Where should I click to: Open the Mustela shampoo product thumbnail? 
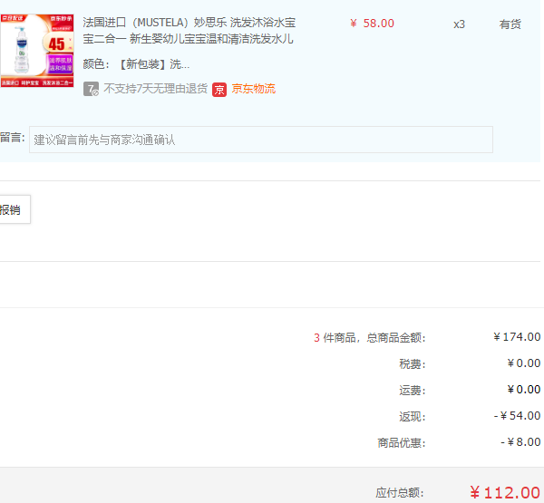click(x=37, y=51)
